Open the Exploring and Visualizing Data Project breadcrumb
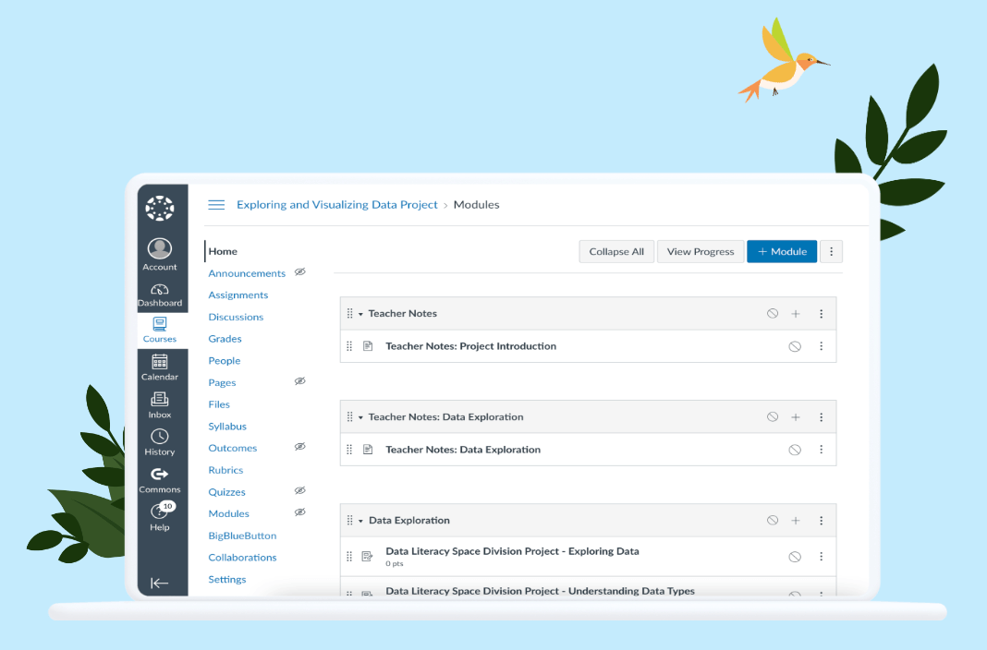This screenshot has width=987, height=650. [336, 204]
